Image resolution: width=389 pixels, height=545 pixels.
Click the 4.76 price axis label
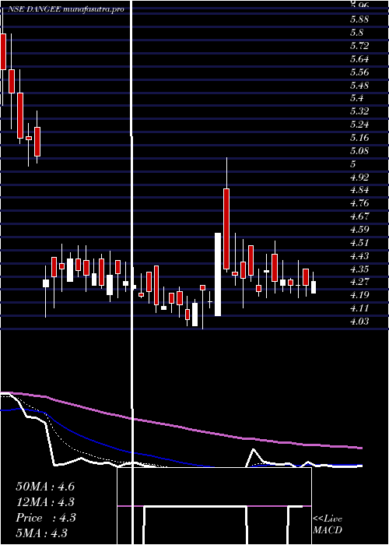click(359, 203)
